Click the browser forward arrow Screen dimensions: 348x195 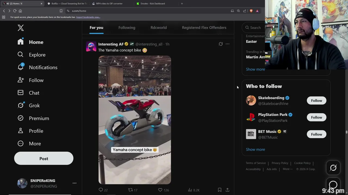(9, 11)
